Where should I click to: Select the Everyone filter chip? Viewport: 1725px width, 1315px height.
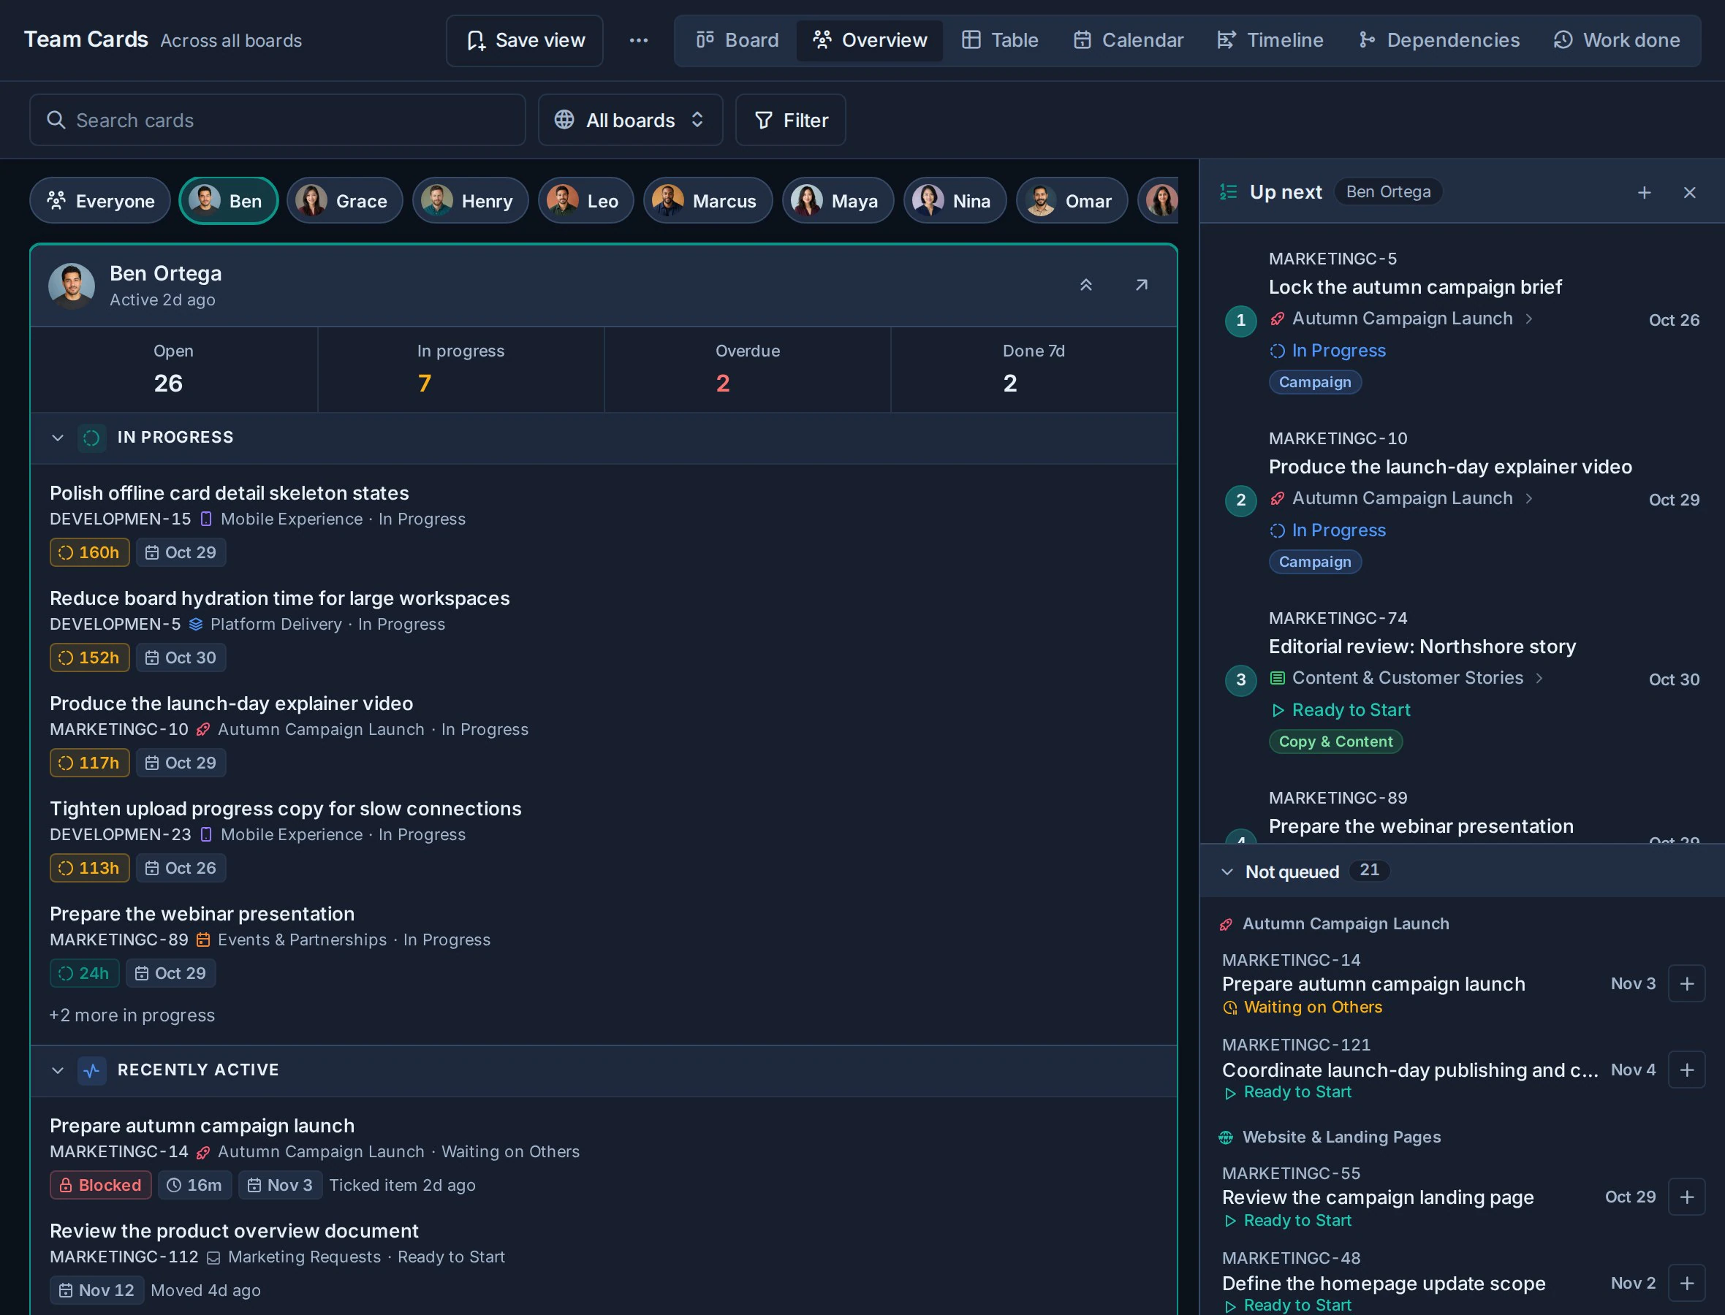click(100, 201)
